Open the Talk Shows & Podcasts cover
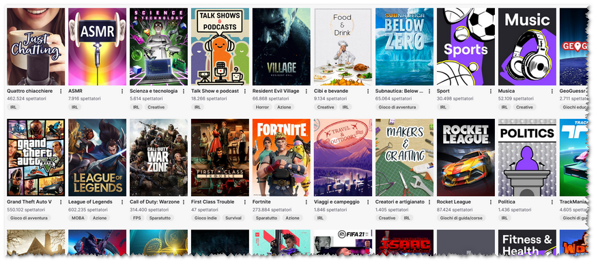The image size is (598, 265). 220,46
